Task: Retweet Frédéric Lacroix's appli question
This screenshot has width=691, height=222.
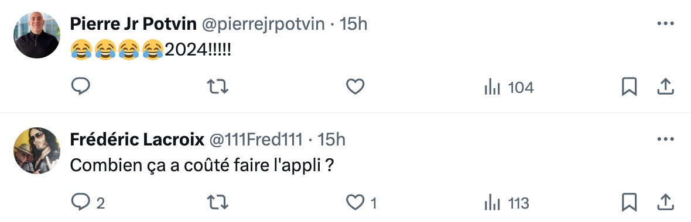Action: pyautogui.click(x=218, y=203)
